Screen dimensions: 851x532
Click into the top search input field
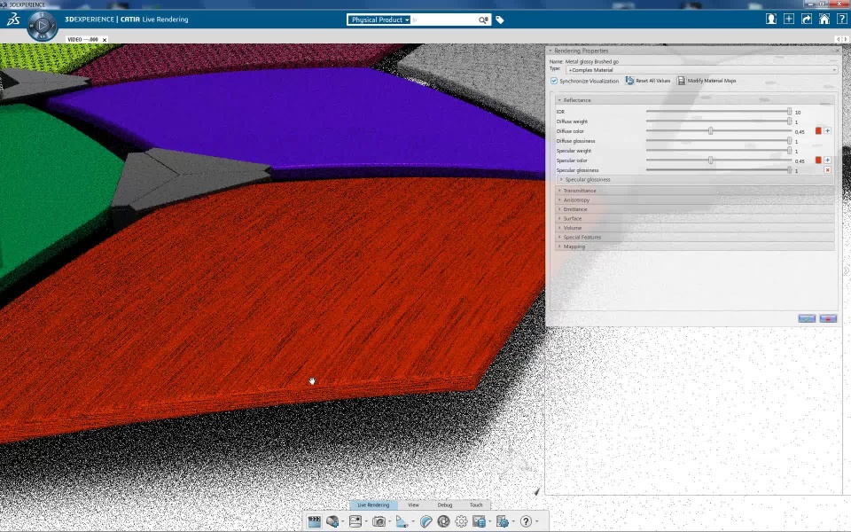(444, 20)
